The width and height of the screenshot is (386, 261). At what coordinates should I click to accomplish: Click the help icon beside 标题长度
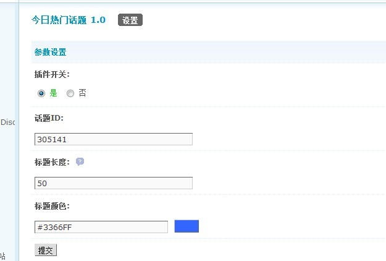[x=80, y=161]
